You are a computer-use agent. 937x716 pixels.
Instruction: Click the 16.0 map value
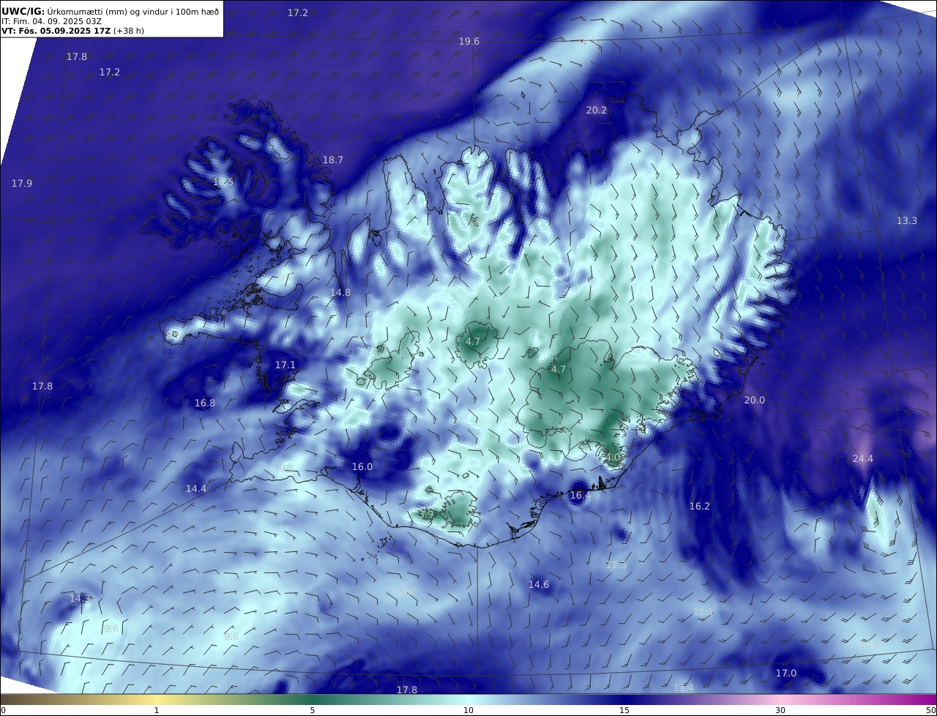point(362,466)
